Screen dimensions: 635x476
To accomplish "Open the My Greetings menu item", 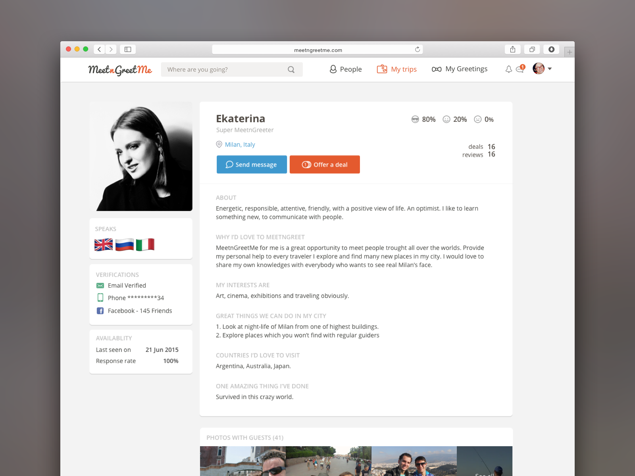I will click(460, 69).
